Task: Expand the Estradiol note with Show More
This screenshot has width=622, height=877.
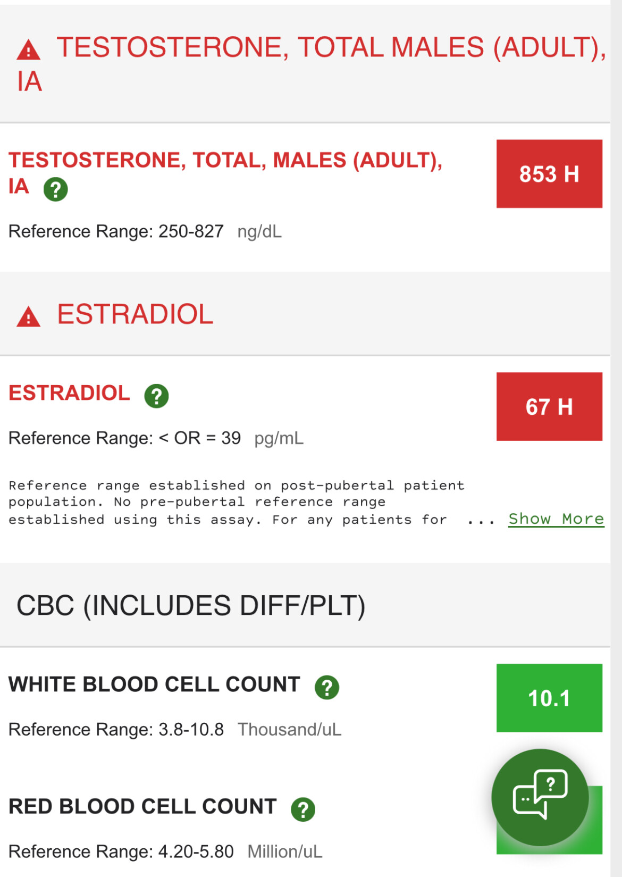Action: (556, 519)
